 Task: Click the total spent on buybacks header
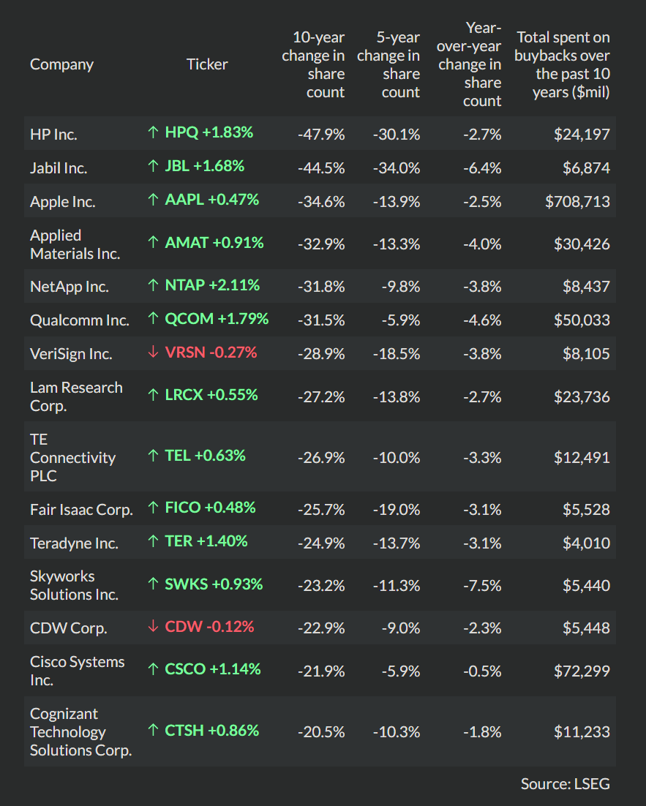tap(562, 64)
